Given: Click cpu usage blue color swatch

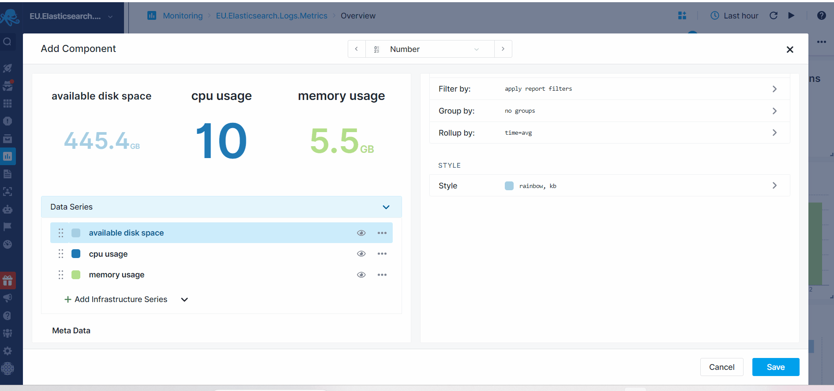Looking at the screenshot, I should pyautogui.click(x=76, y=254).
